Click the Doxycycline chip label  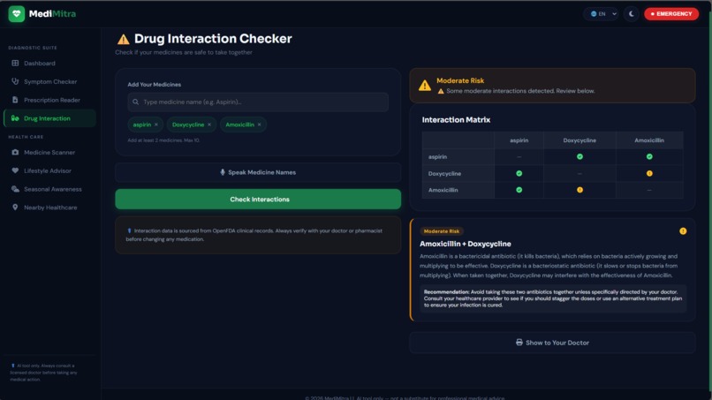188,125
